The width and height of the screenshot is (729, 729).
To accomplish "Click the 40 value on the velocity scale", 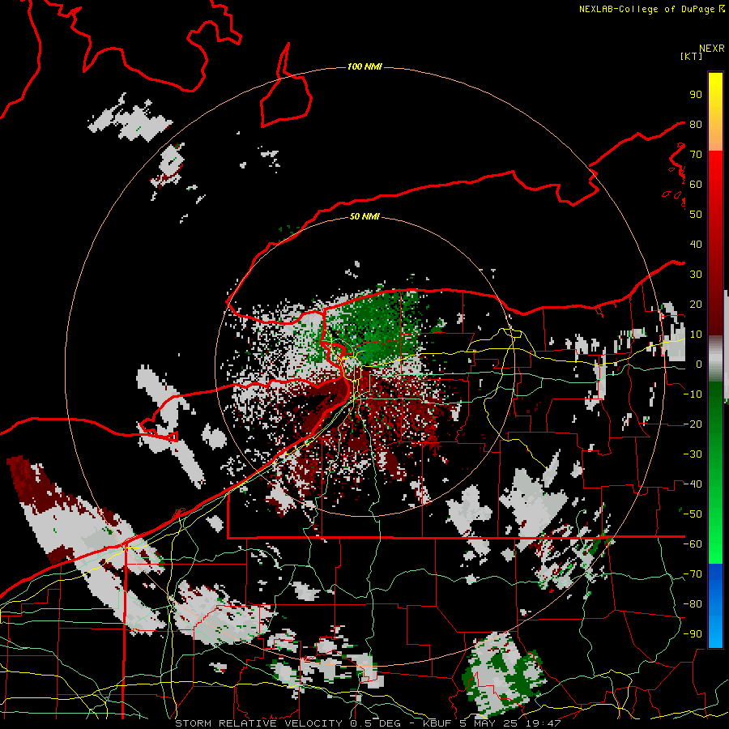I will pyautogui.click(x=696, y=245).
